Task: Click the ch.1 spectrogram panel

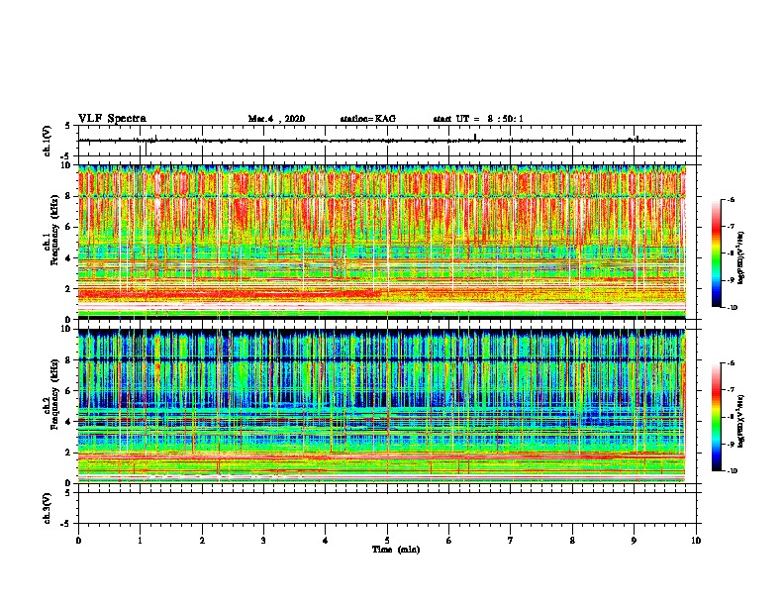Action: (382, 242)
